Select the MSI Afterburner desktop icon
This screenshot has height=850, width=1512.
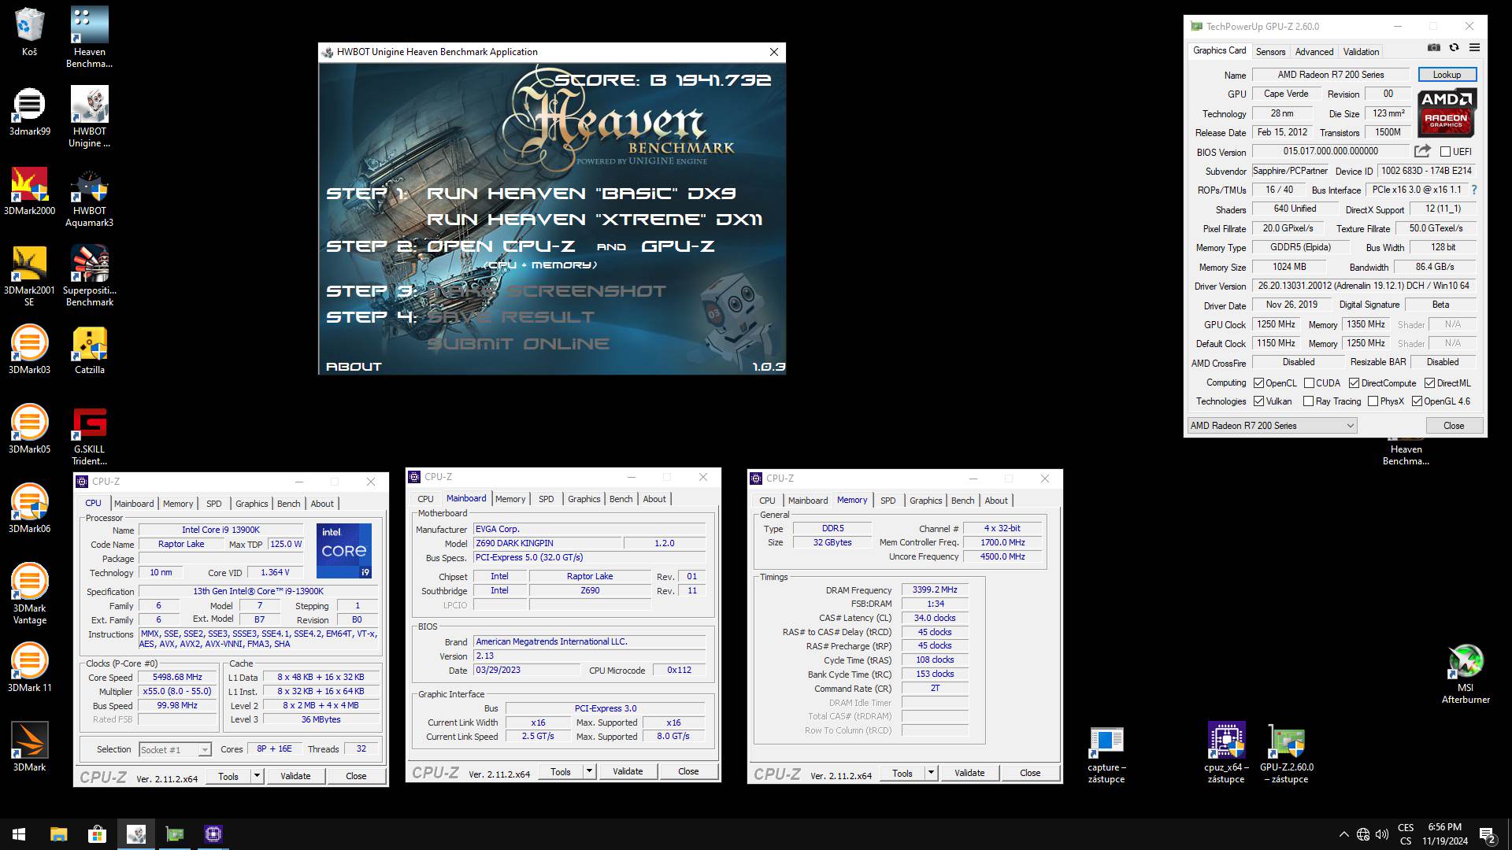tap(1466, 674)
